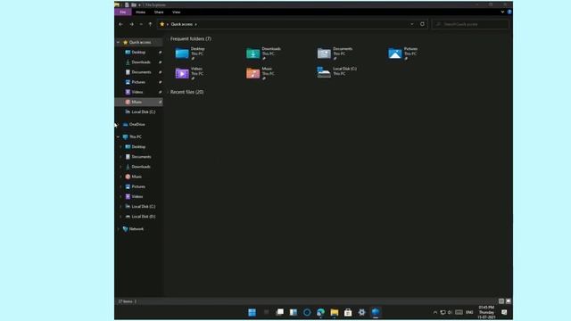Click File Explorer icon on the taskbar

(335, 312)
